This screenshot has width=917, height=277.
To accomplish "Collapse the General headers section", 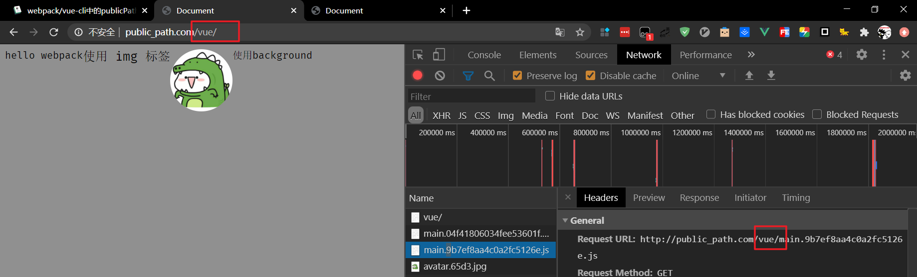I will [565, 220].
